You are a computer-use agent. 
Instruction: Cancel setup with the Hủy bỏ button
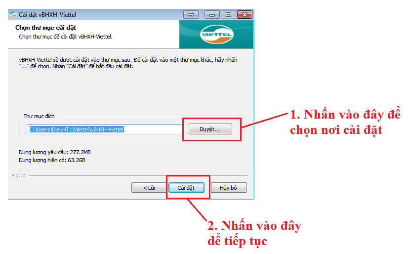[x=229, y=188]
